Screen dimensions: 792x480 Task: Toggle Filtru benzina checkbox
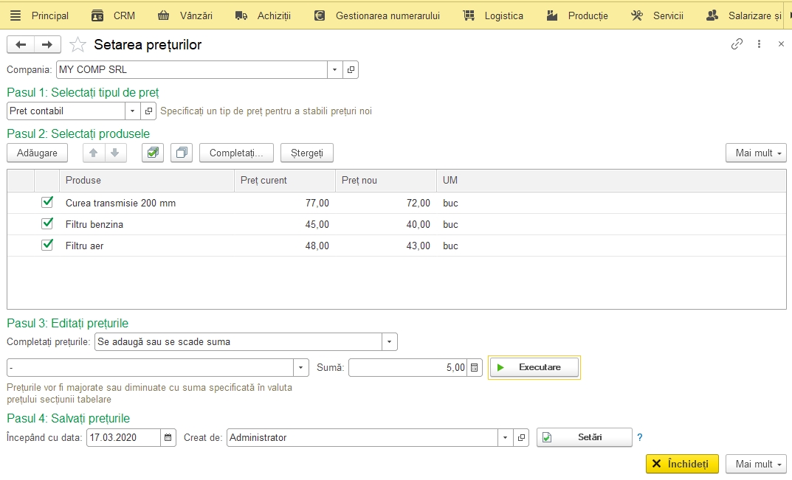(47, 223)
